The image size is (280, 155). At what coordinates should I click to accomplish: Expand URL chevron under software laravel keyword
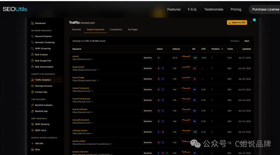(92, 134)
